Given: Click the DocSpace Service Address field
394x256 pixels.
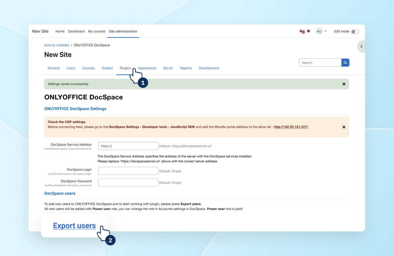Looking at the screenshot, I should click(x=128, y=146).
